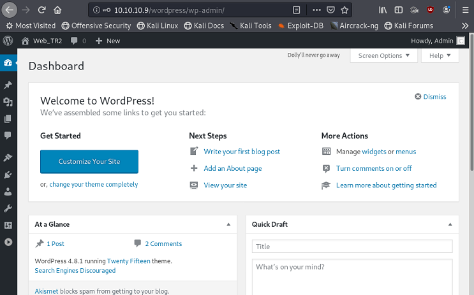Image resolution: width=474 pixels, height=295 pixels.
Task: Expand the Help dropdown tab
Action: click(x=440, y=55)
